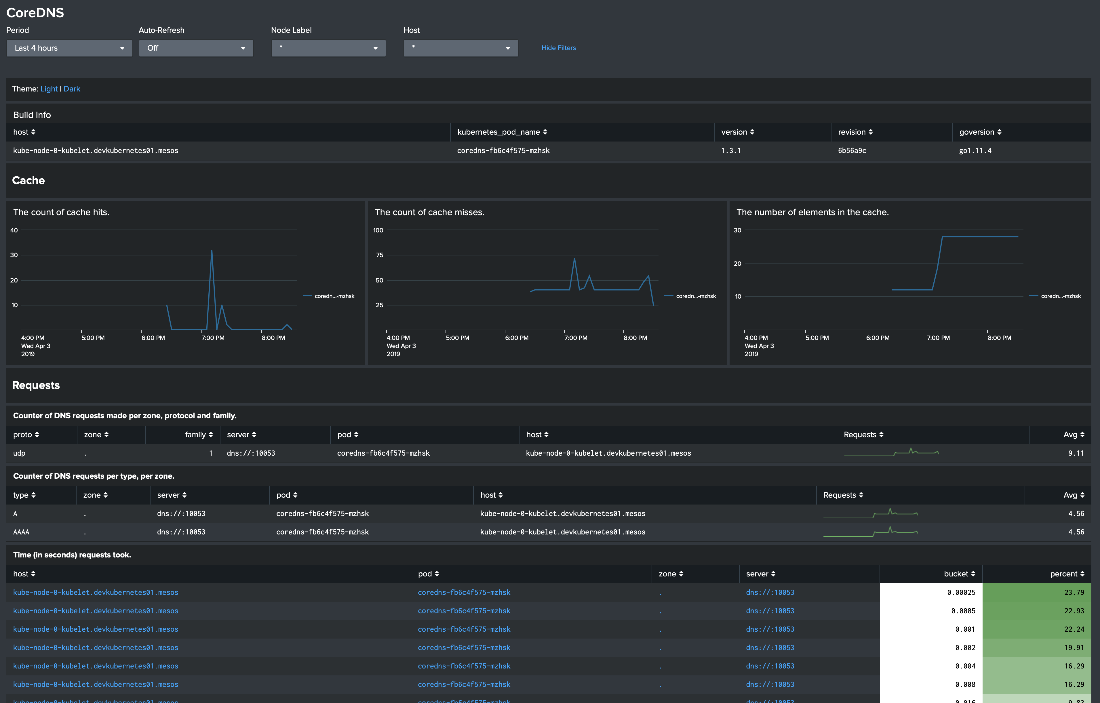Click pod link in the 0.004 bucket row
1100x703 pixels.
coord(464,666)
